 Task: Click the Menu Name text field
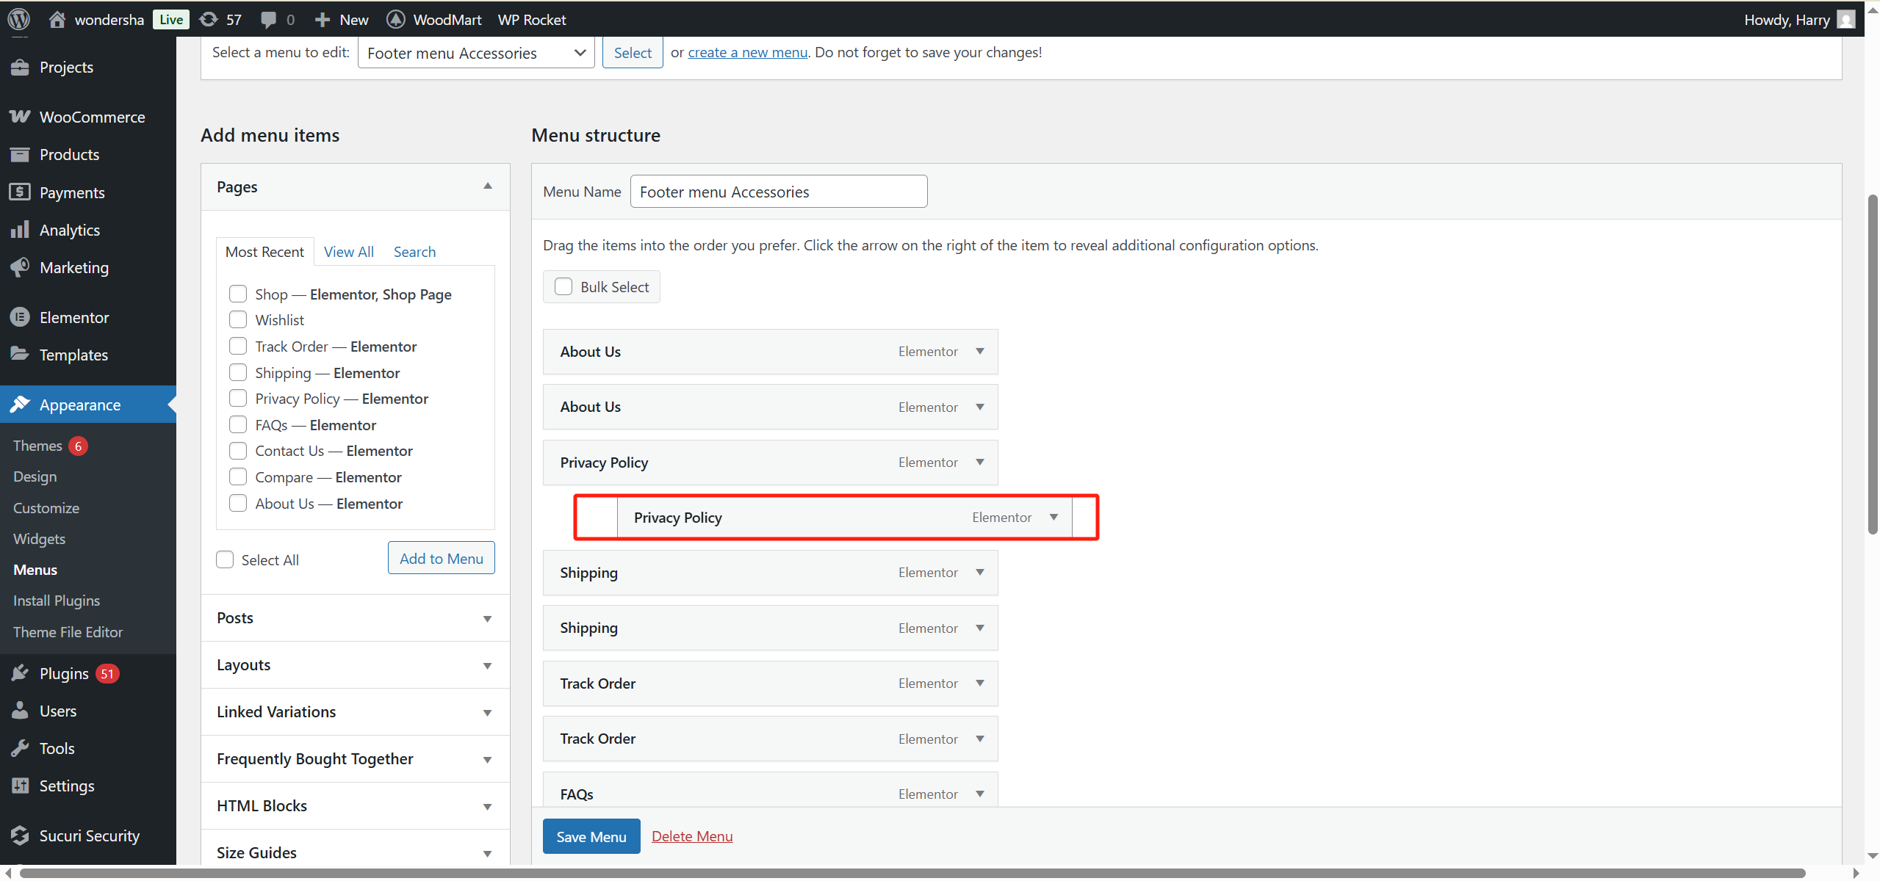click(x=778, y=192)
